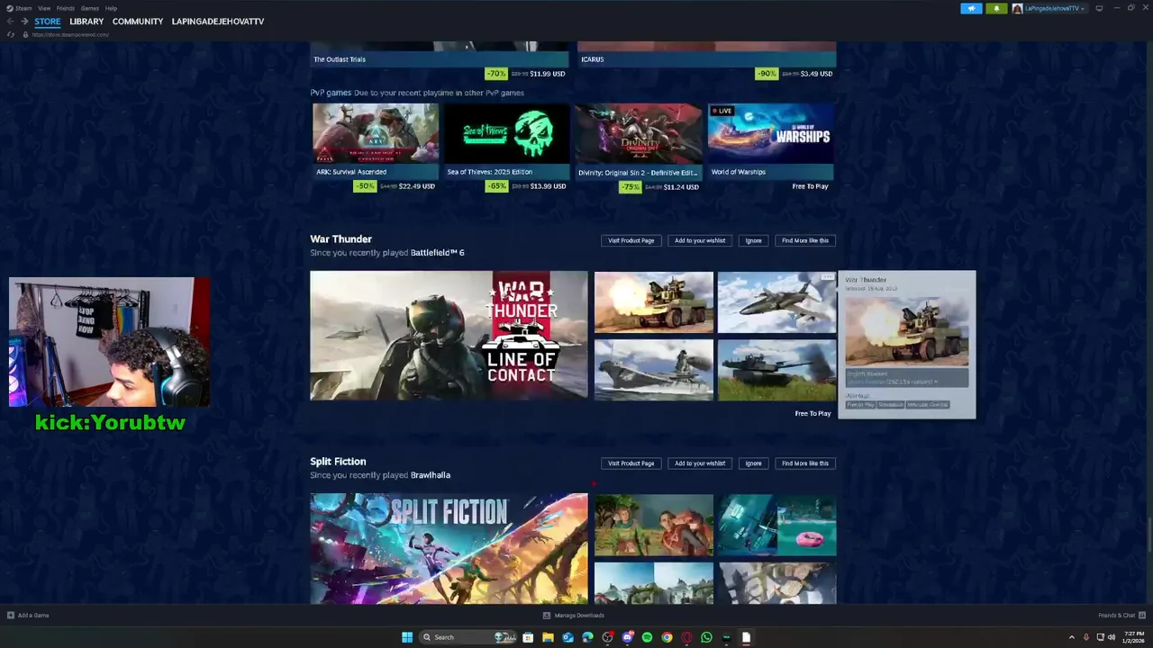The image size is (1153, 648).
Task: Click the padlock icon beside the URL
Action: (x=25, y=34)
